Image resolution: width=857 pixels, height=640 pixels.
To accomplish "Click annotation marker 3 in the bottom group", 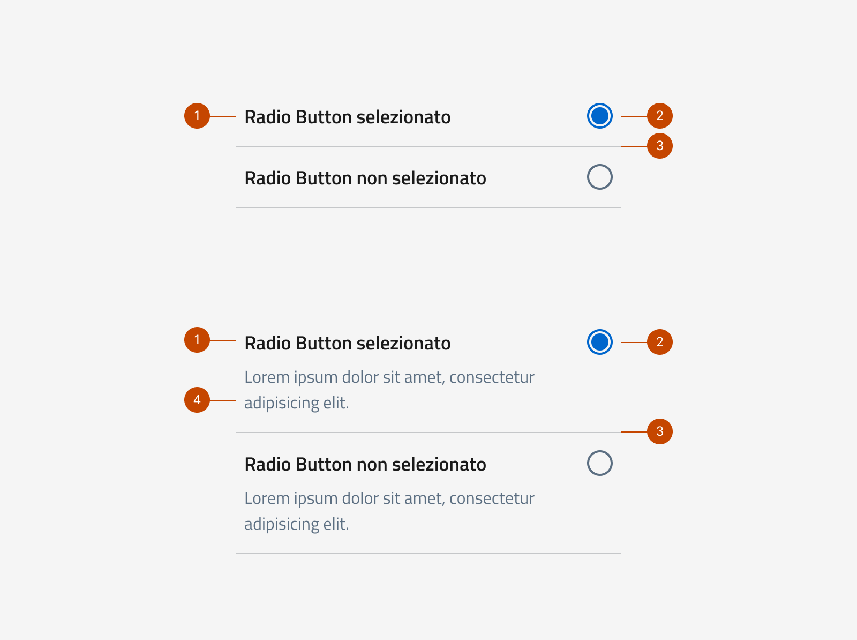I will pos(660,431).
